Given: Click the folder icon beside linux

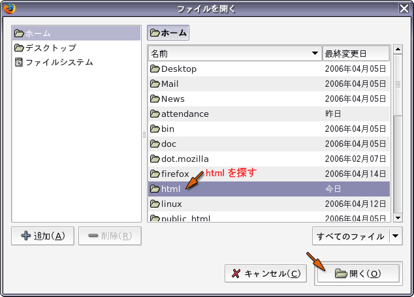Looking at the screenshot, I should pyautogui.click(x=155, y=204).
